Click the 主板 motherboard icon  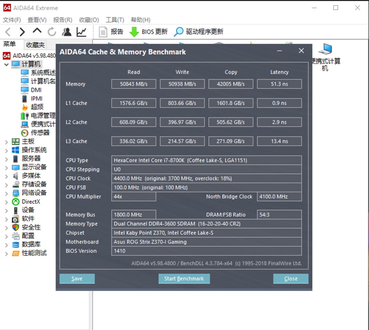coord(15,141)
